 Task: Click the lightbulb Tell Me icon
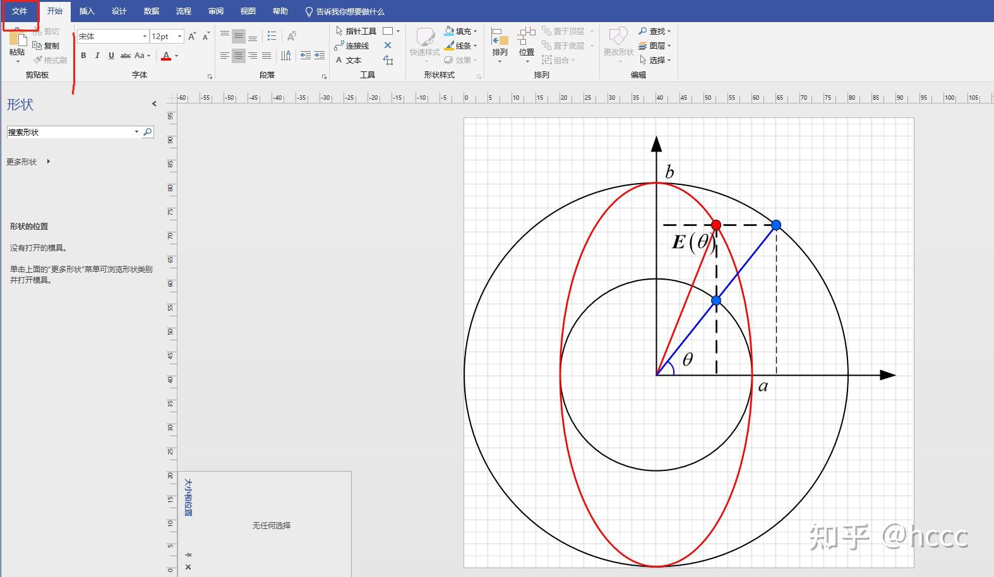[x=309, y=11]
